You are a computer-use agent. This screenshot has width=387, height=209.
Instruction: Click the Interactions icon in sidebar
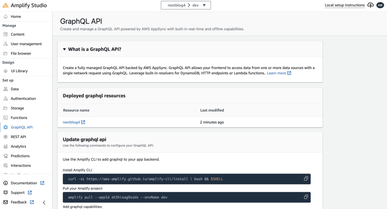tap(5, 165)
